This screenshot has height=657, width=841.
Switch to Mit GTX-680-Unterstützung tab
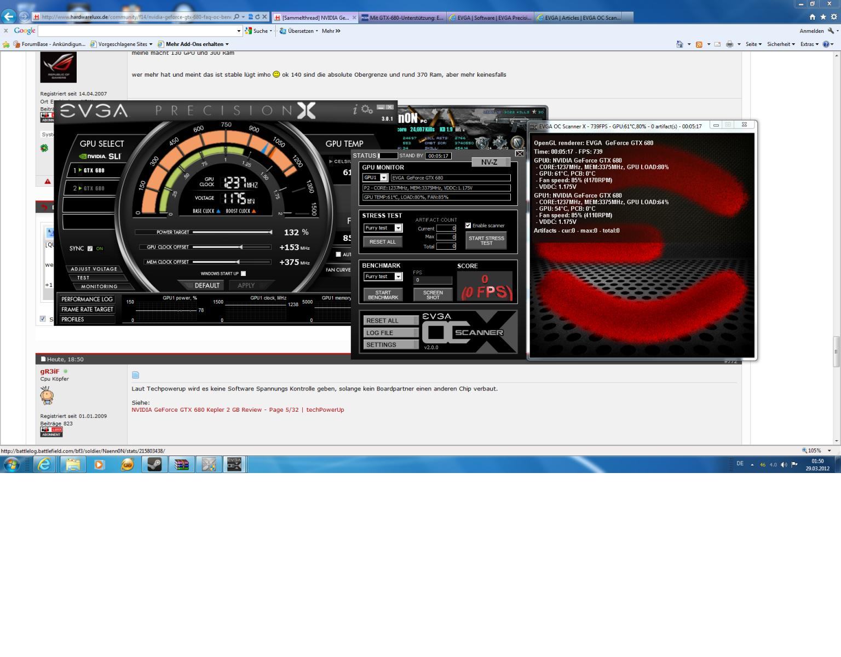click(x=402, y=18)
